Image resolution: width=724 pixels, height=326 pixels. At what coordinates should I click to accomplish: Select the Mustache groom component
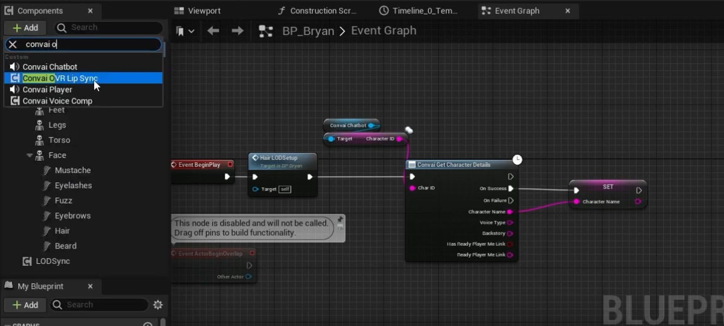pos(72,171)
